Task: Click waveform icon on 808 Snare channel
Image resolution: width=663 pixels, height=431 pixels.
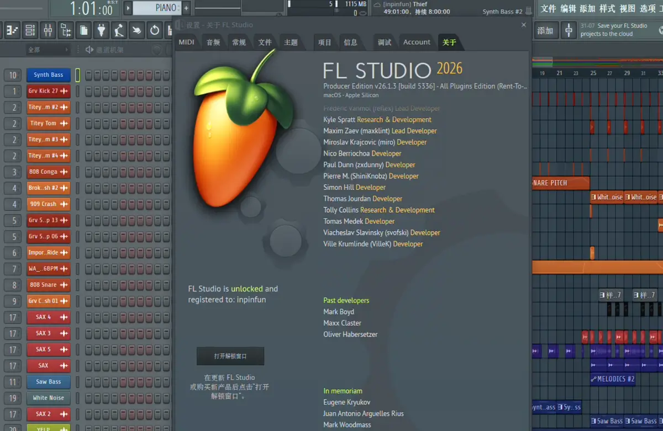Action: pyautogui.click(x=65, y=285)
